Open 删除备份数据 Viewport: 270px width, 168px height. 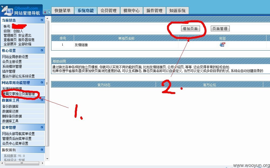pyautogui.click(x=12, y=116)
